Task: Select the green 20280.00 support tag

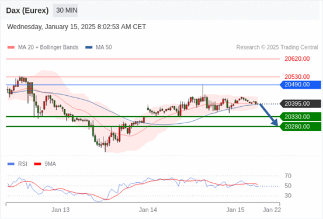Action: click(300, 127)
